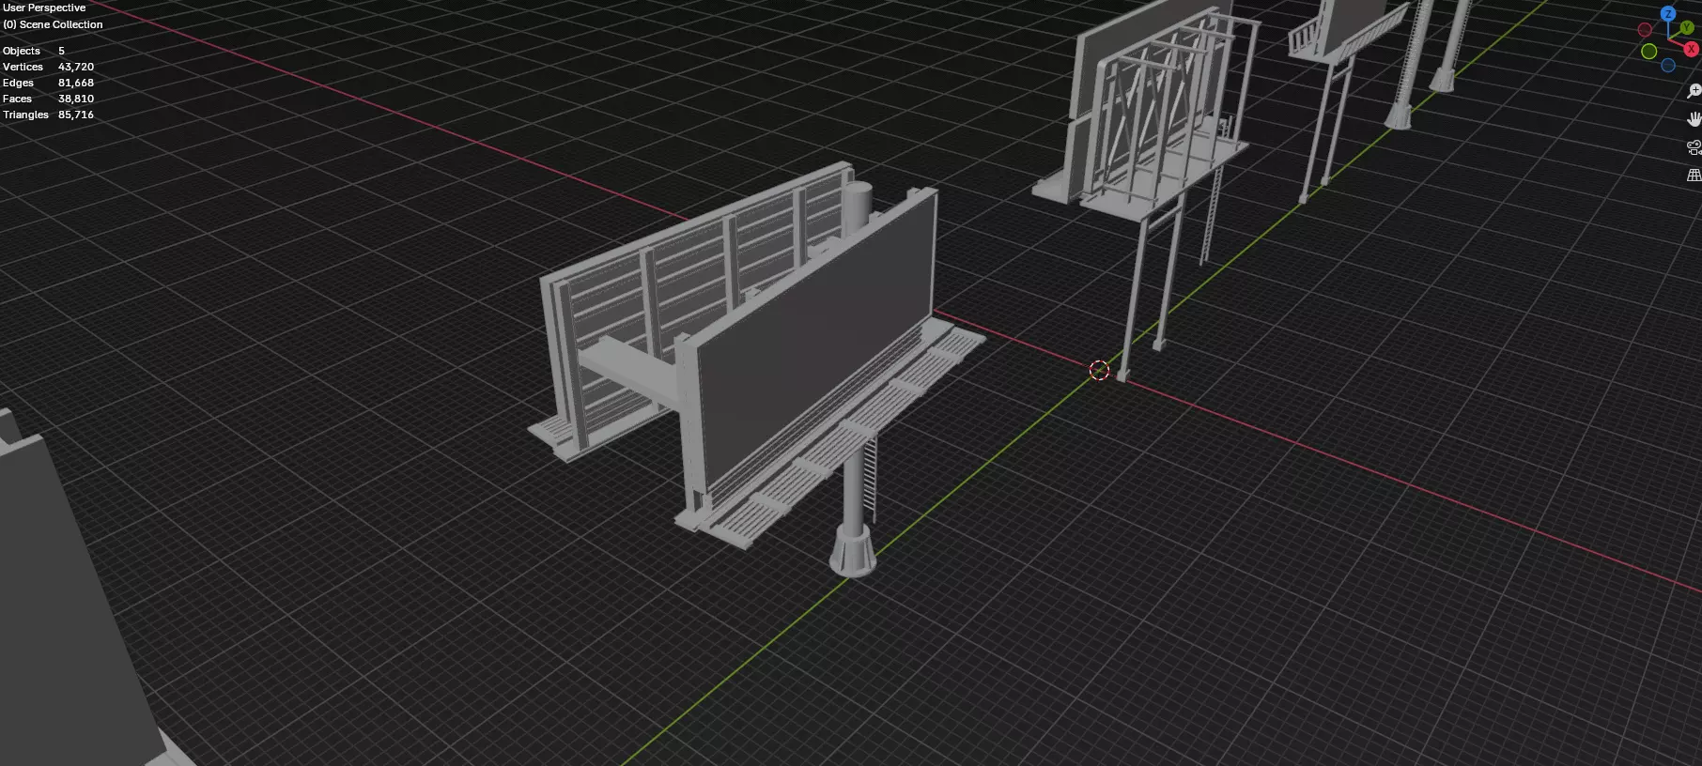1702x766 pixels.
Task: Click the hand pan view icon
Action: pos(1694,119)
